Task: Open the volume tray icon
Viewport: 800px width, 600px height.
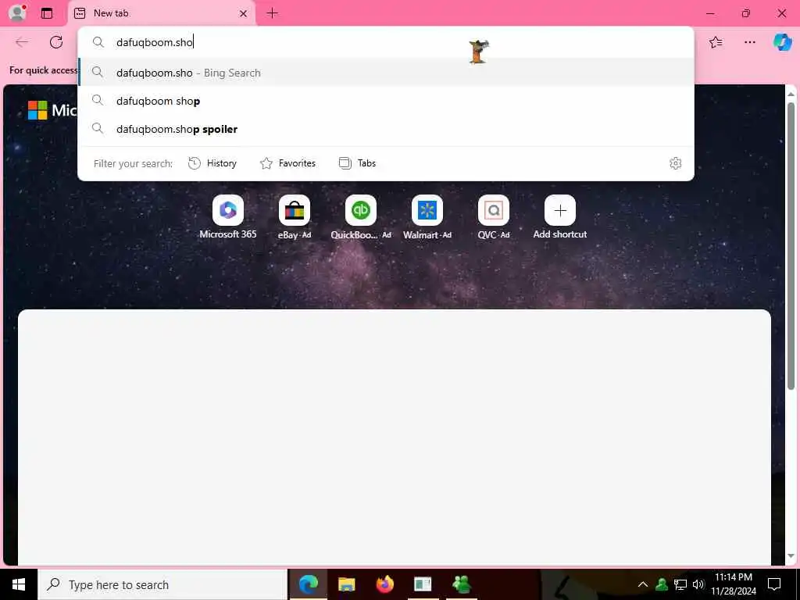Action: pyautogui.click(x=698, y=584)
